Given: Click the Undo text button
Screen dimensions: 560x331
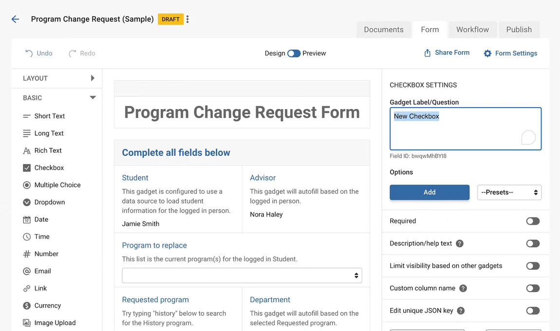Looking at the screenshot, I should [44, 53].
